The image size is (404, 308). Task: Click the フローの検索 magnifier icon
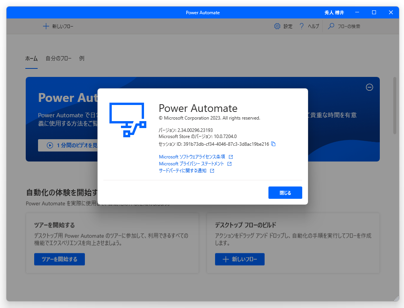[330, 26]
